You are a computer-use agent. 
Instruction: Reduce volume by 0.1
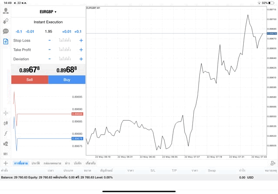[19, 31]
